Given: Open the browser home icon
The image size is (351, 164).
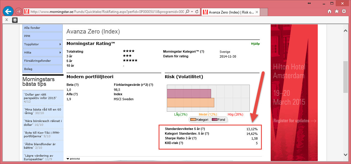Looking at the screenshot, I should (330, 11).
